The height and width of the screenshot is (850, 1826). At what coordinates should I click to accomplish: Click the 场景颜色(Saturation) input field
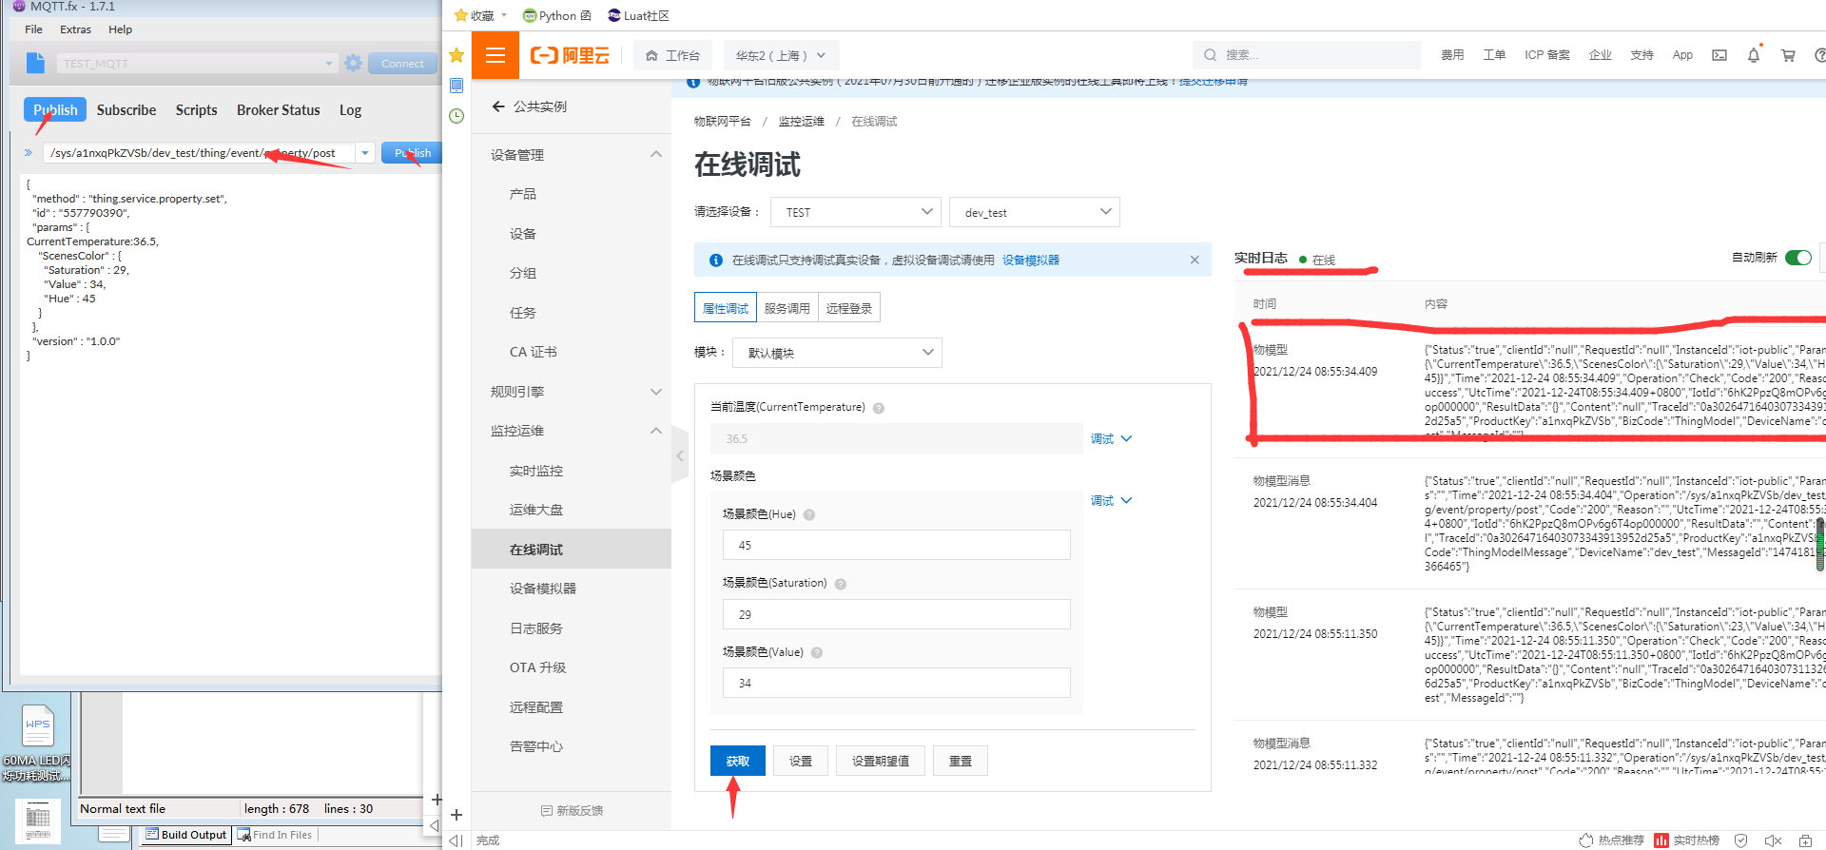[x=897, y=614]
